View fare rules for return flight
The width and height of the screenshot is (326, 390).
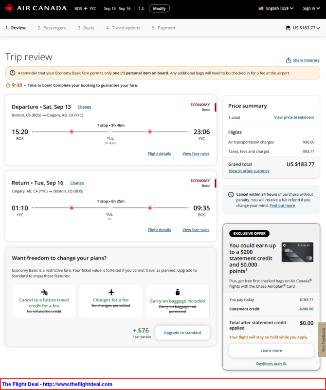196,230
